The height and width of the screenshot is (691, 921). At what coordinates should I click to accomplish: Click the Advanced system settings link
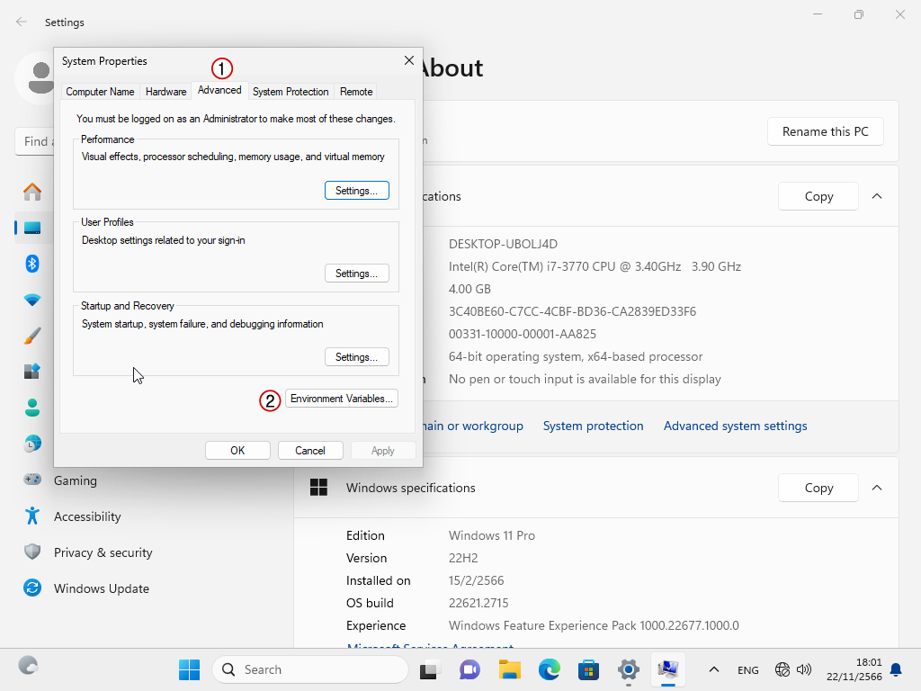[735, 426]
